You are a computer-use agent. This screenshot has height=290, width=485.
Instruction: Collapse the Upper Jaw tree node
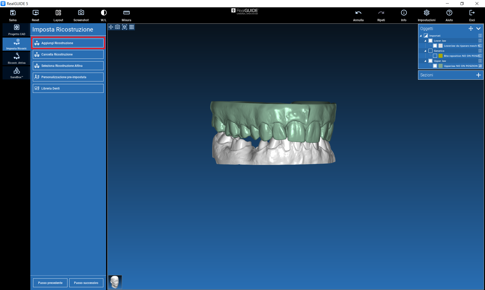click(x=425, y=61)
